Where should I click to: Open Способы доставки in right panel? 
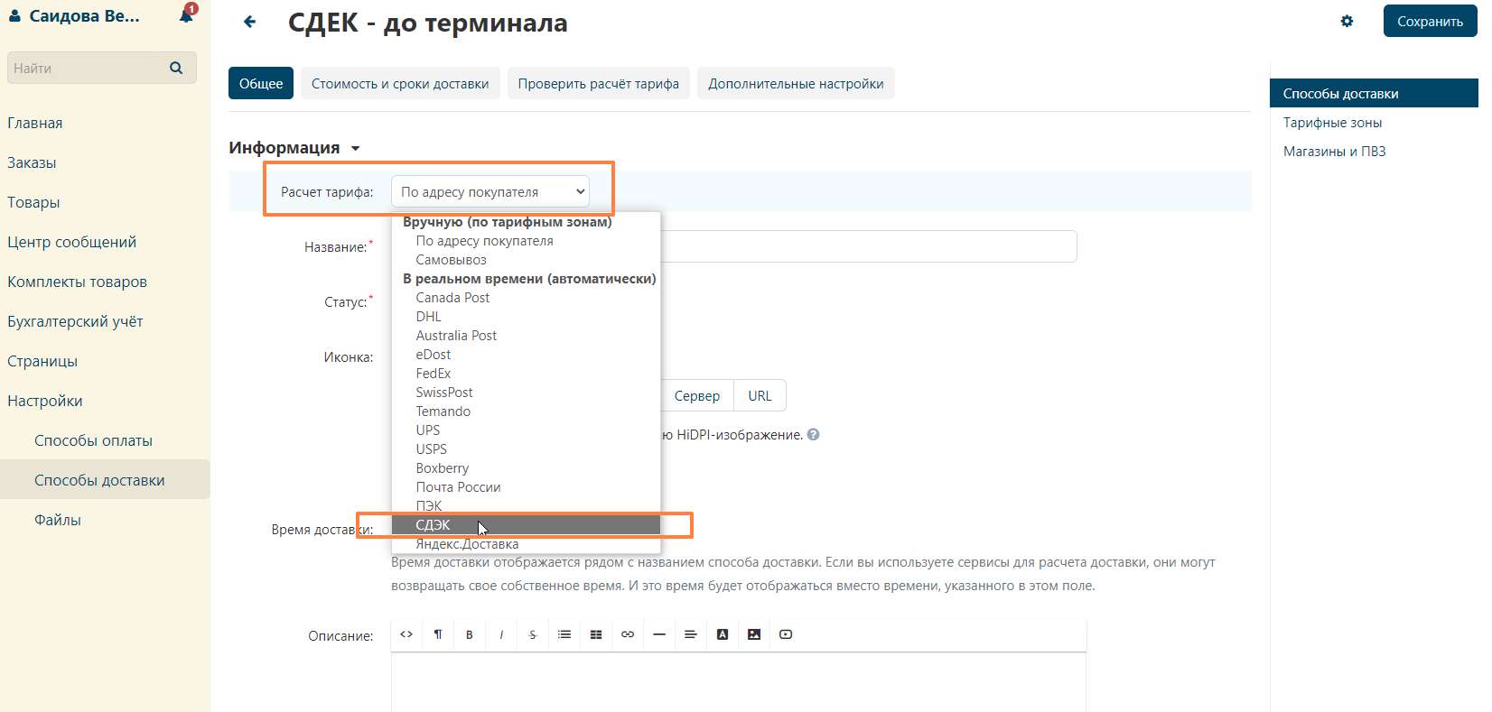tap(1374, 93)
